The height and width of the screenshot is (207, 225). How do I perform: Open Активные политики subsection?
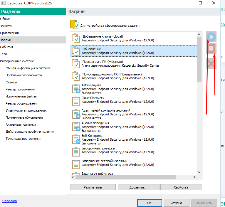click(x=21, y=124)
